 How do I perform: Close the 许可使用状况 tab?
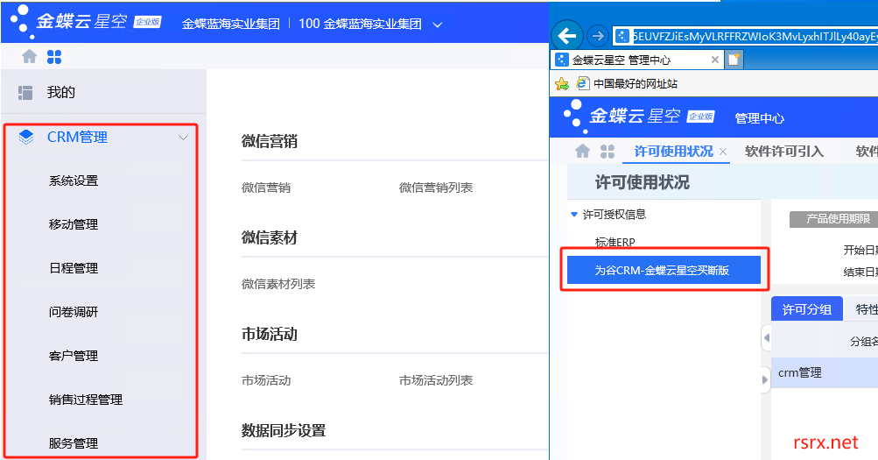(723, 152)
